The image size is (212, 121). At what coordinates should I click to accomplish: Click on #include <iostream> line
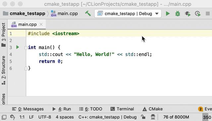pyautogui.click(x=54, y=33)
